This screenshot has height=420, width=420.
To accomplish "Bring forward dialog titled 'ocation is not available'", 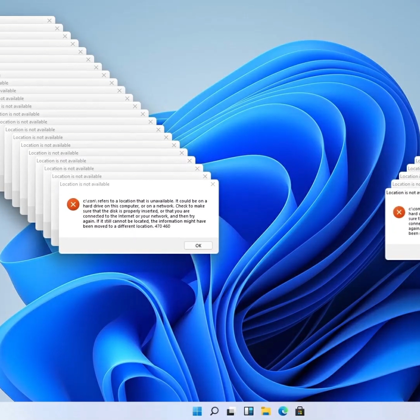I will (x=23, y=122).
